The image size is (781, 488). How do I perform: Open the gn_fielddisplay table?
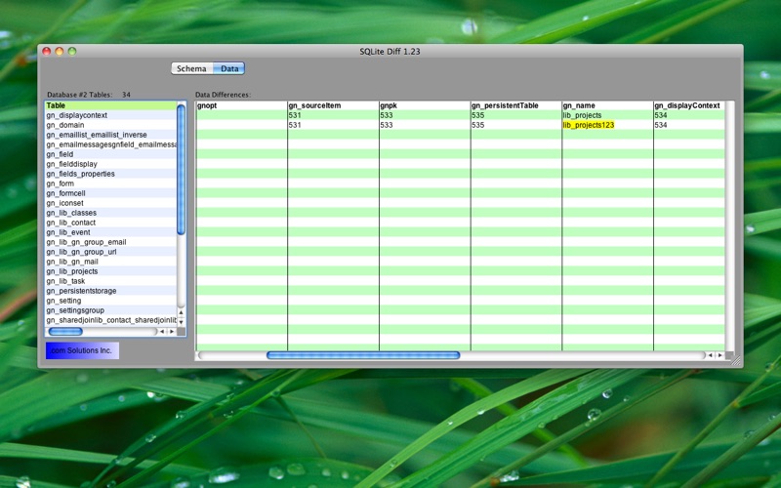coord(111,164)
